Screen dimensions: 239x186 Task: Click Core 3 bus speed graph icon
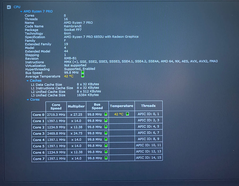pyautogui.click(x=106, y=133)
